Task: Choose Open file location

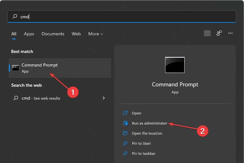Action: click(x=147, y=133)
